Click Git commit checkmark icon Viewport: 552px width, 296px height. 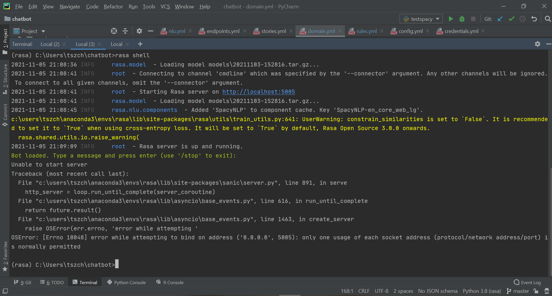[x=511, y=19]
